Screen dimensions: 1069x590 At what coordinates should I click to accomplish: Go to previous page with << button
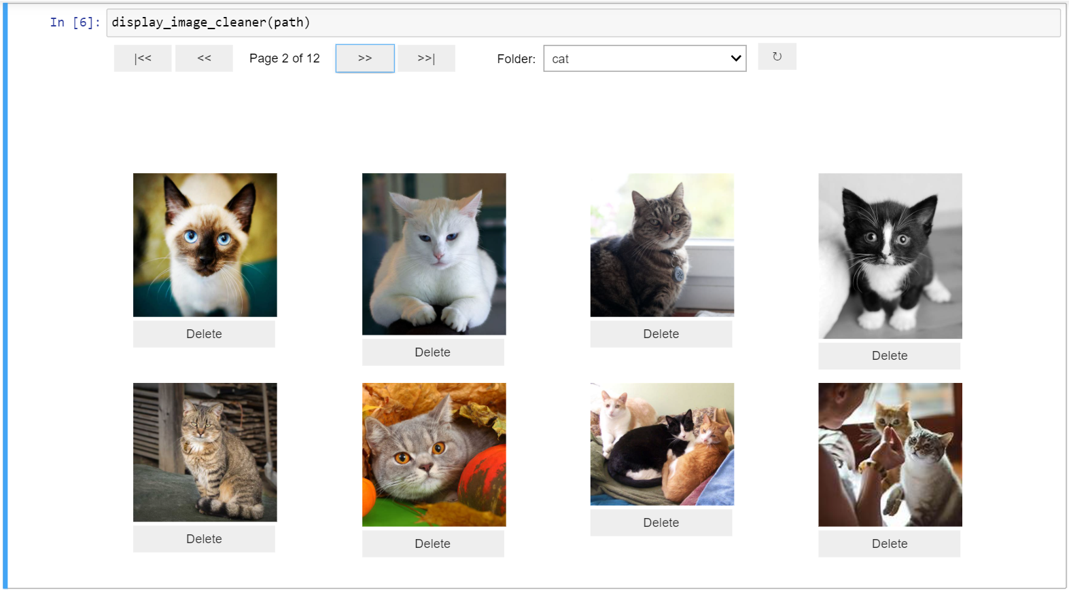pyautogui.click(x=204, y=58)
